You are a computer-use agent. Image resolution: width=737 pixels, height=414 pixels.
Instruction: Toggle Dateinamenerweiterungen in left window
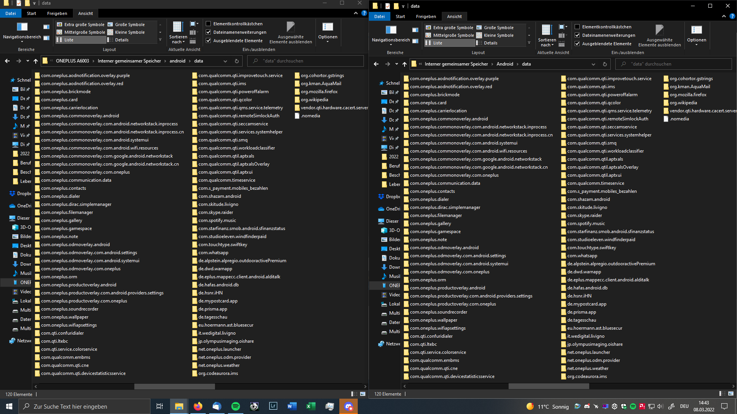click(x=208, y=32)
